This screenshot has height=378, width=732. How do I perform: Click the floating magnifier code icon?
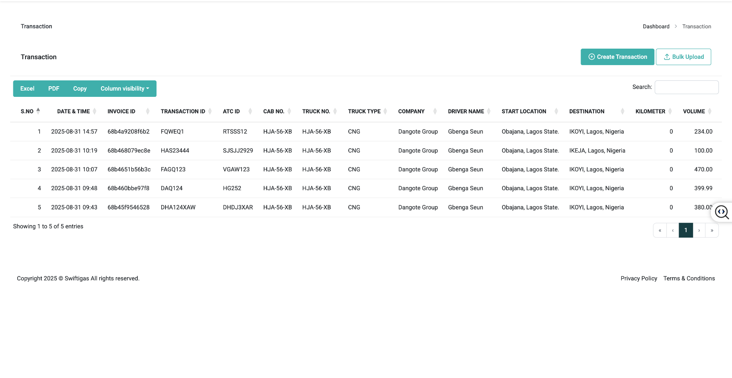721,212
